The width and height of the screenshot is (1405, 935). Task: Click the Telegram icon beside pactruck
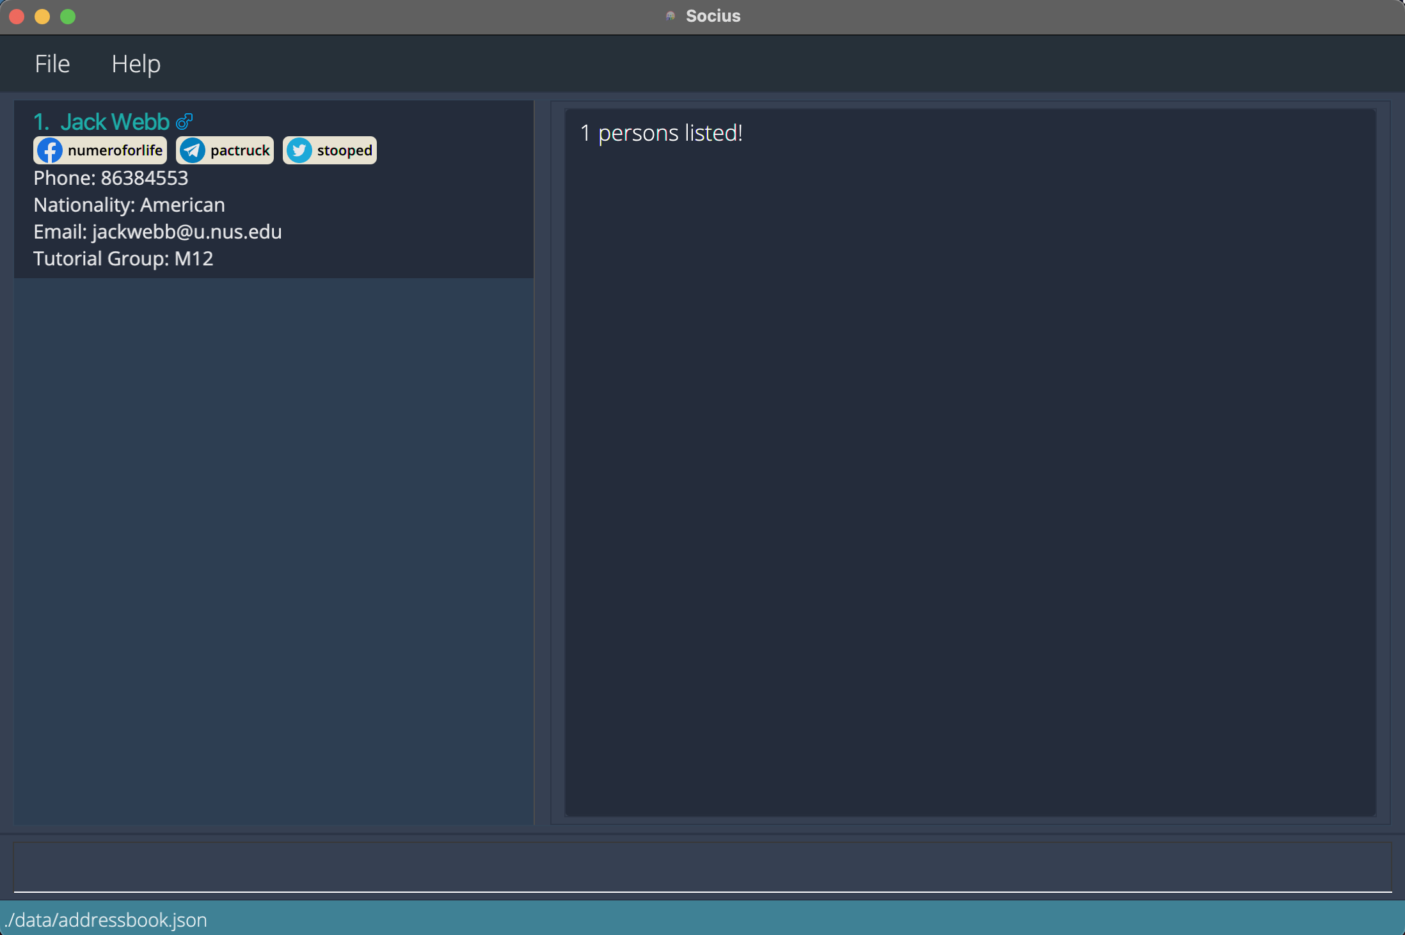193,150
